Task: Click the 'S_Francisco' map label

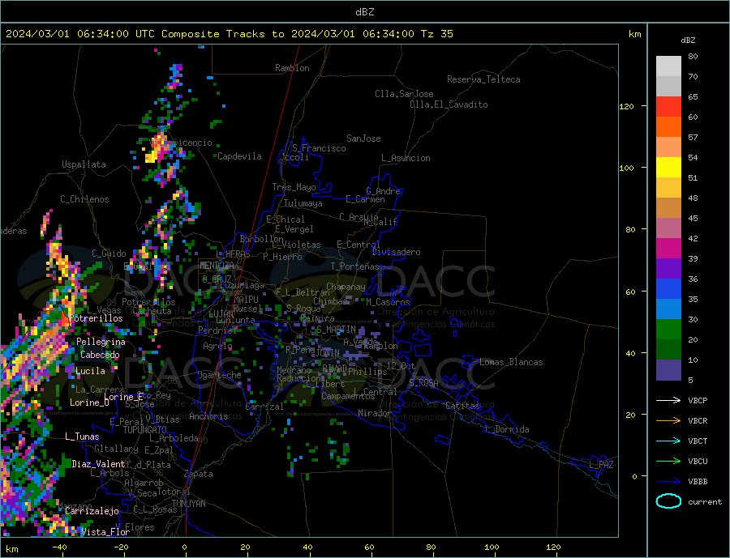Action: coord(319,148)
